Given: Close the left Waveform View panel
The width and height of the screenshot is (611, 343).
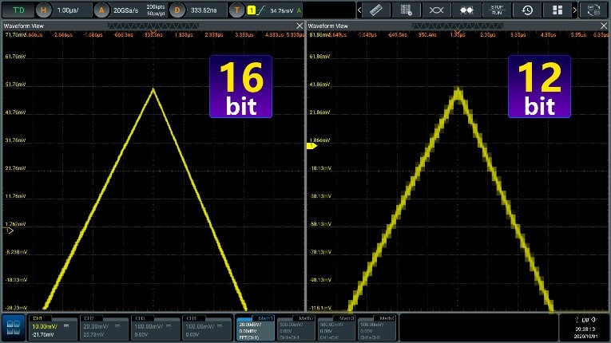Looking at the screenshot, I should point(300,26).
